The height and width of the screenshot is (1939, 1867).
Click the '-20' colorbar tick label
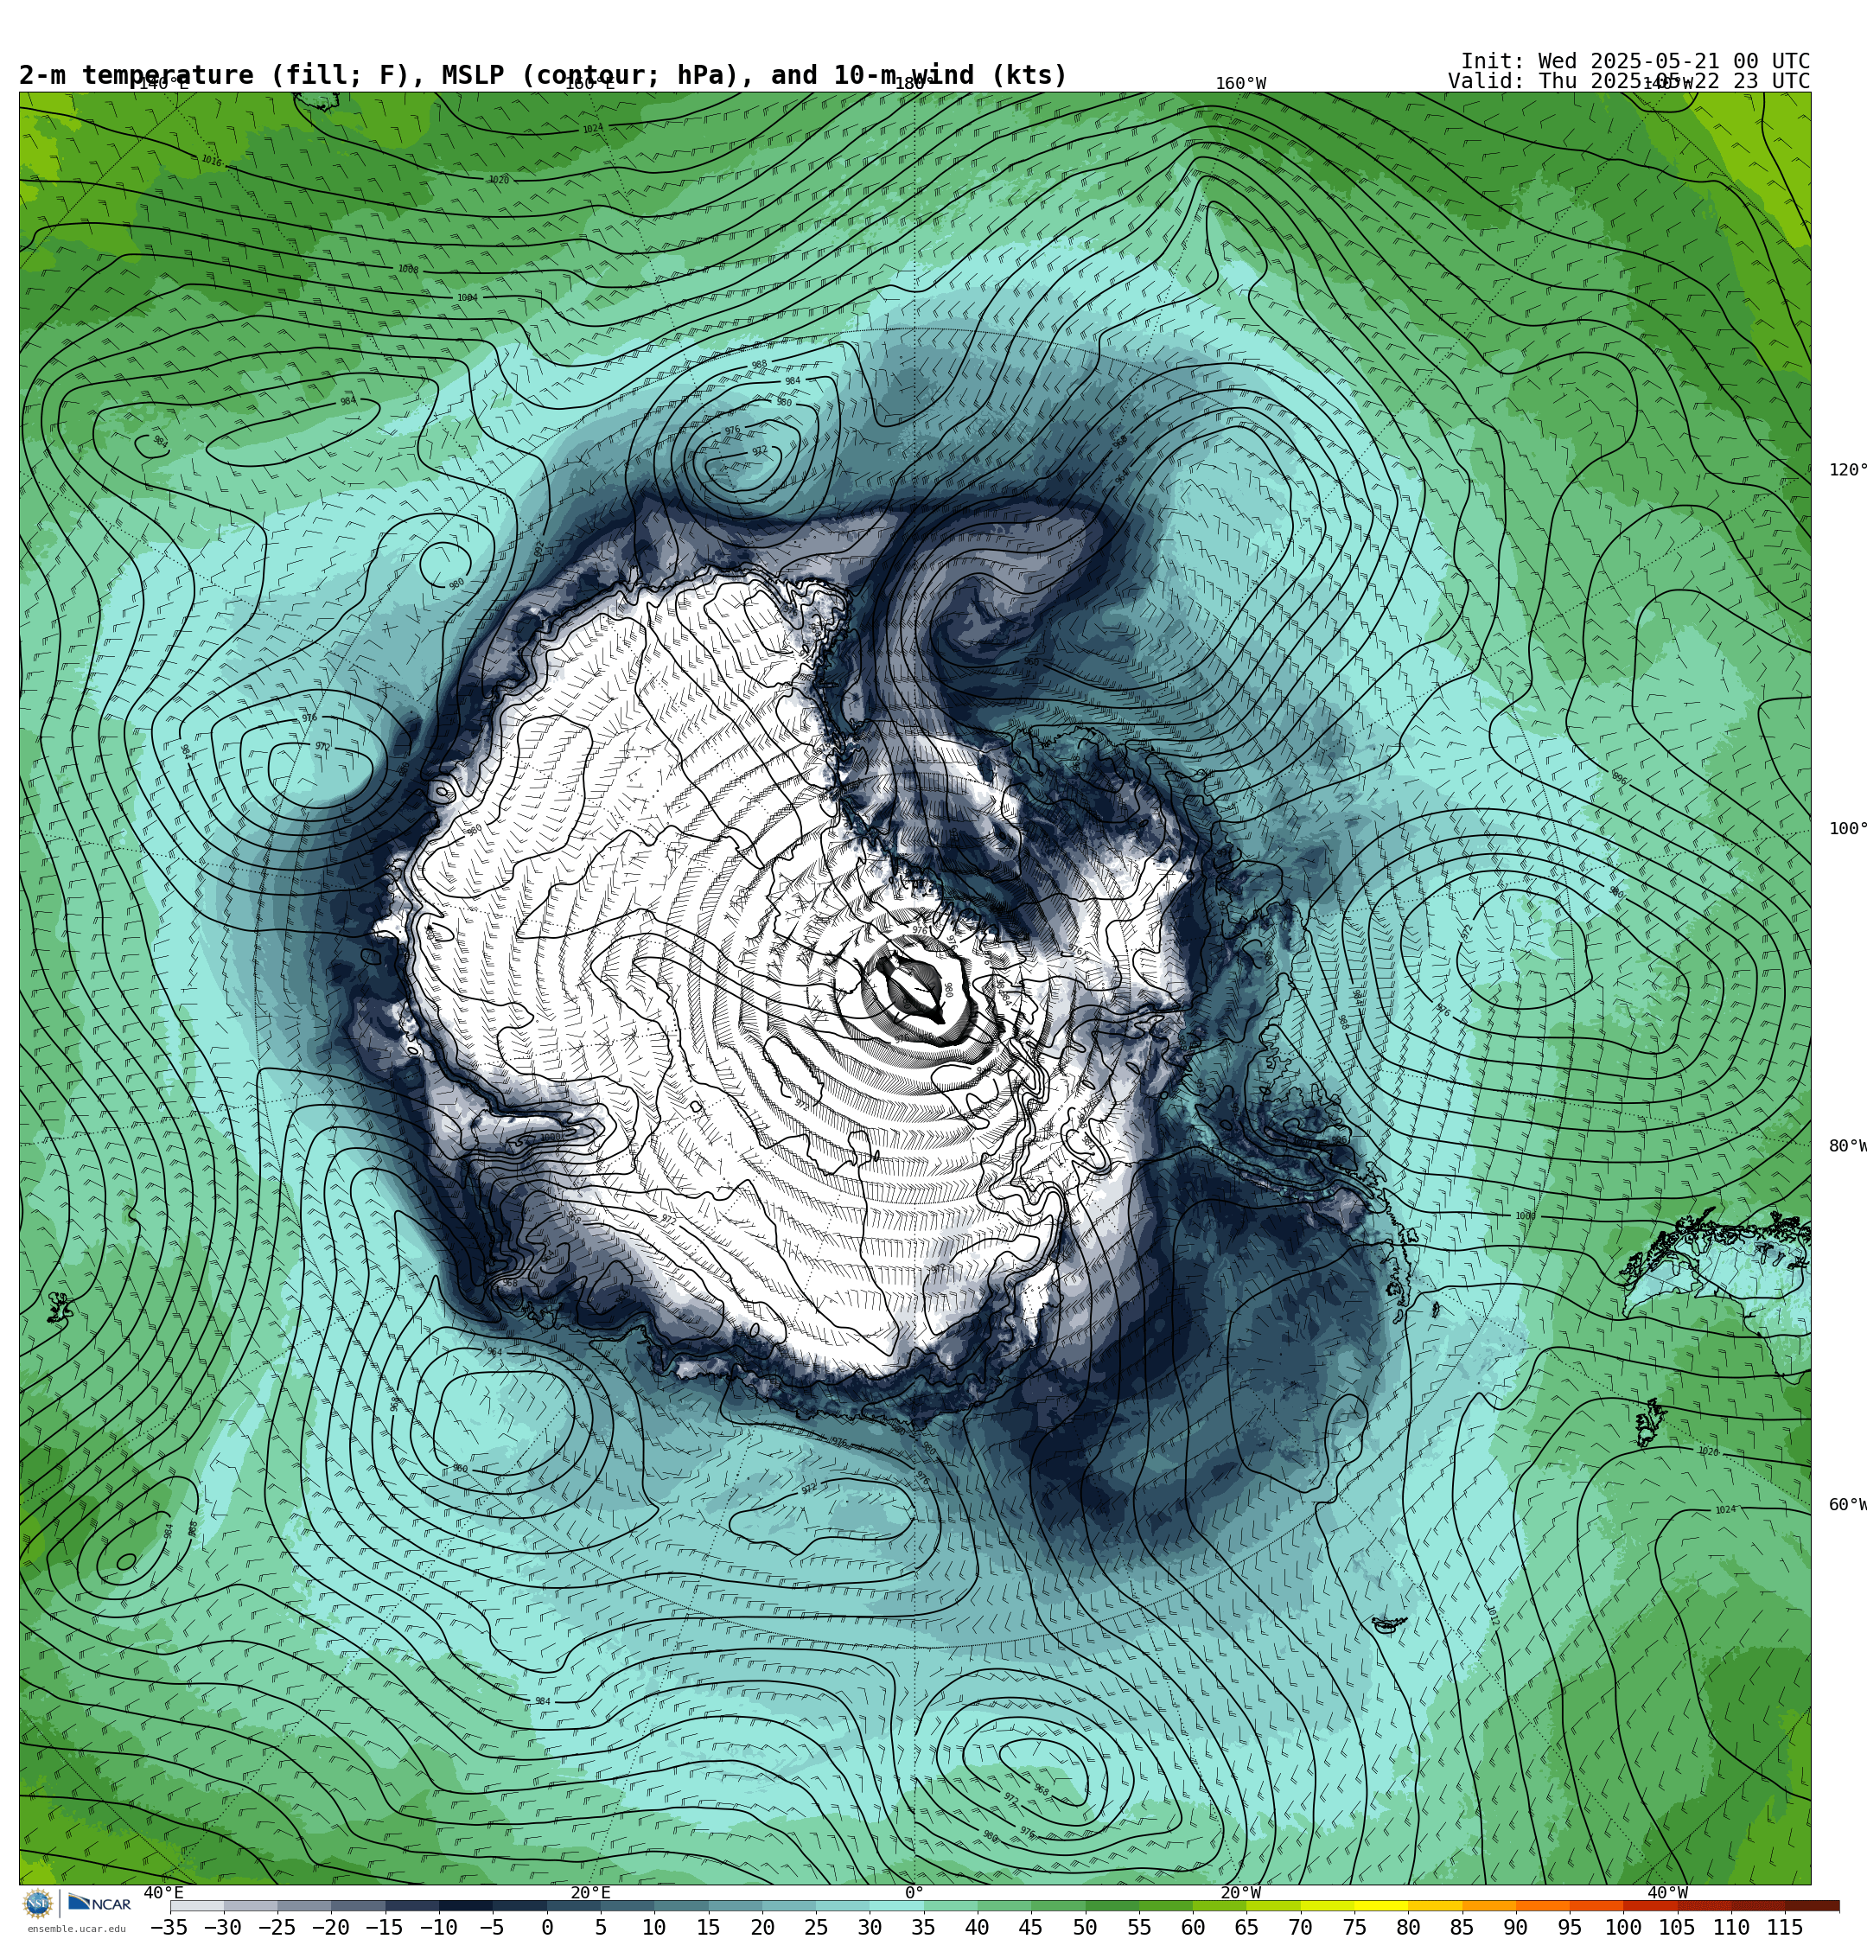pos(330,1927)
